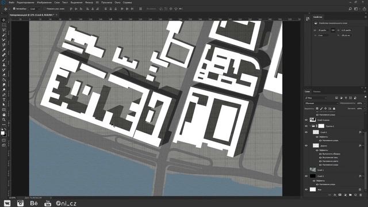This screenshot has height=207, width=368.
Task: Select the Rectangular Marquee tool
Action: 4,25
